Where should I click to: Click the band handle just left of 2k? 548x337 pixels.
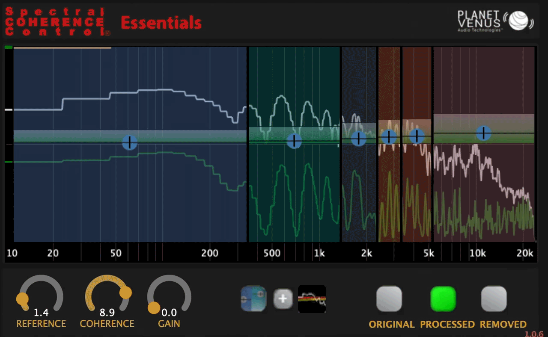pyautogui.click(x=358, y=139)
